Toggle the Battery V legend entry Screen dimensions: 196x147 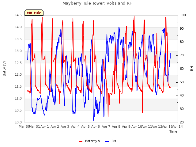point(90,141)
